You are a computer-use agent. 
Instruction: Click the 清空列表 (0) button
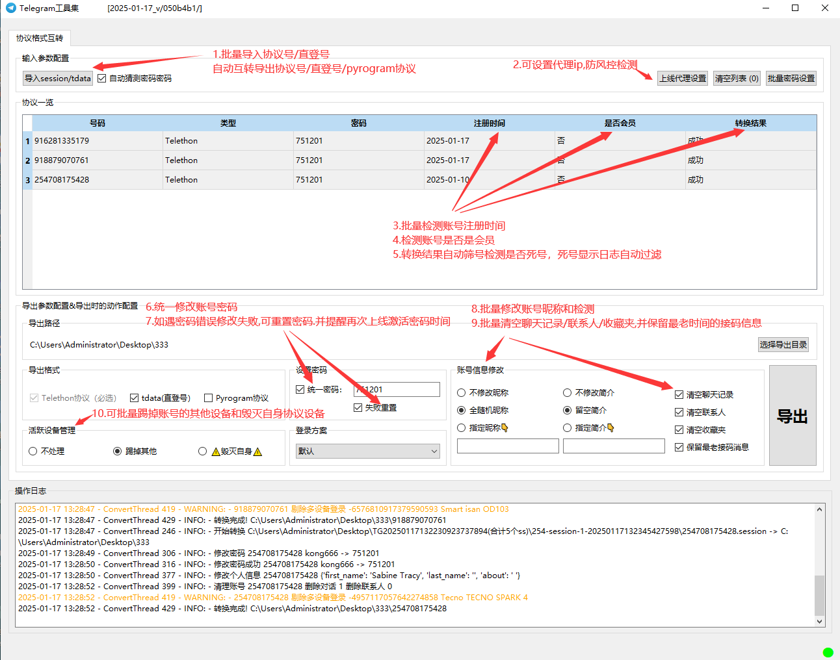pos(737,79)
